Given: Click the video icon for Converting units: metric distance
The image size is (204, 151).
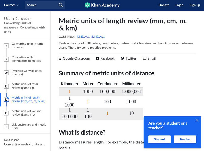Looking at the screenshot, I should pyautogui.click(x=6, y=46).
